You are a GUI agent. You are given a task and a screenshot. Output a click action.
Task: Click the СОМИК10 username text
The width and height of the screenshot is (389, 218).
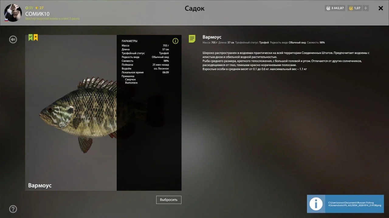[37, 14]
